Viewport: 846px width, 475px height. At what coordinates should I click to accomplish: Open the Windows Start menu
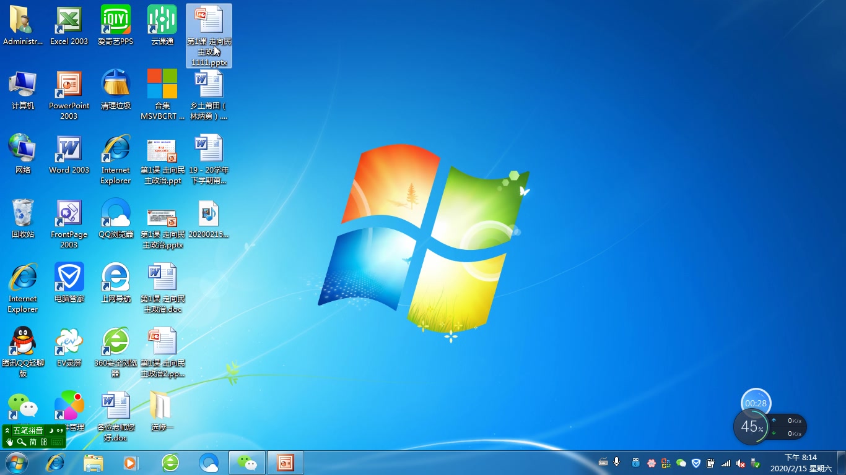[17, 463]
